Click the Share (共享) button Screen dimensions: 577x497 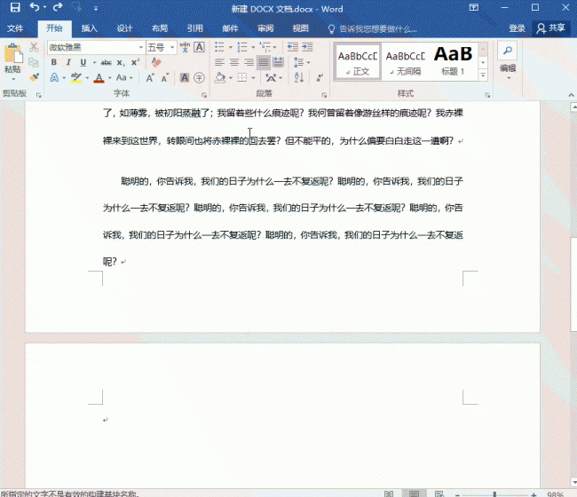coord(550,28)
